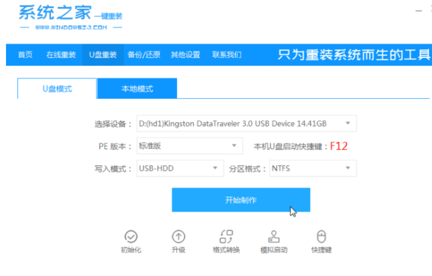
Task: Expand the 选择设备 device dropdown
Action: point(246,124)
